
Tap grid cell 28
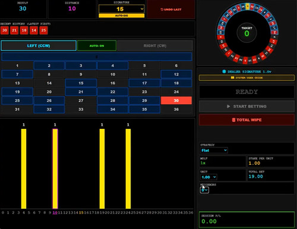(113, 101)
